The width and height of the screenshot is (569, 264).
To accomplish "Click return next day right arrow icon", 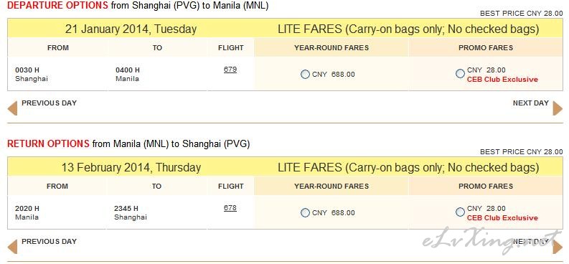I will click(x=558, y=247).
